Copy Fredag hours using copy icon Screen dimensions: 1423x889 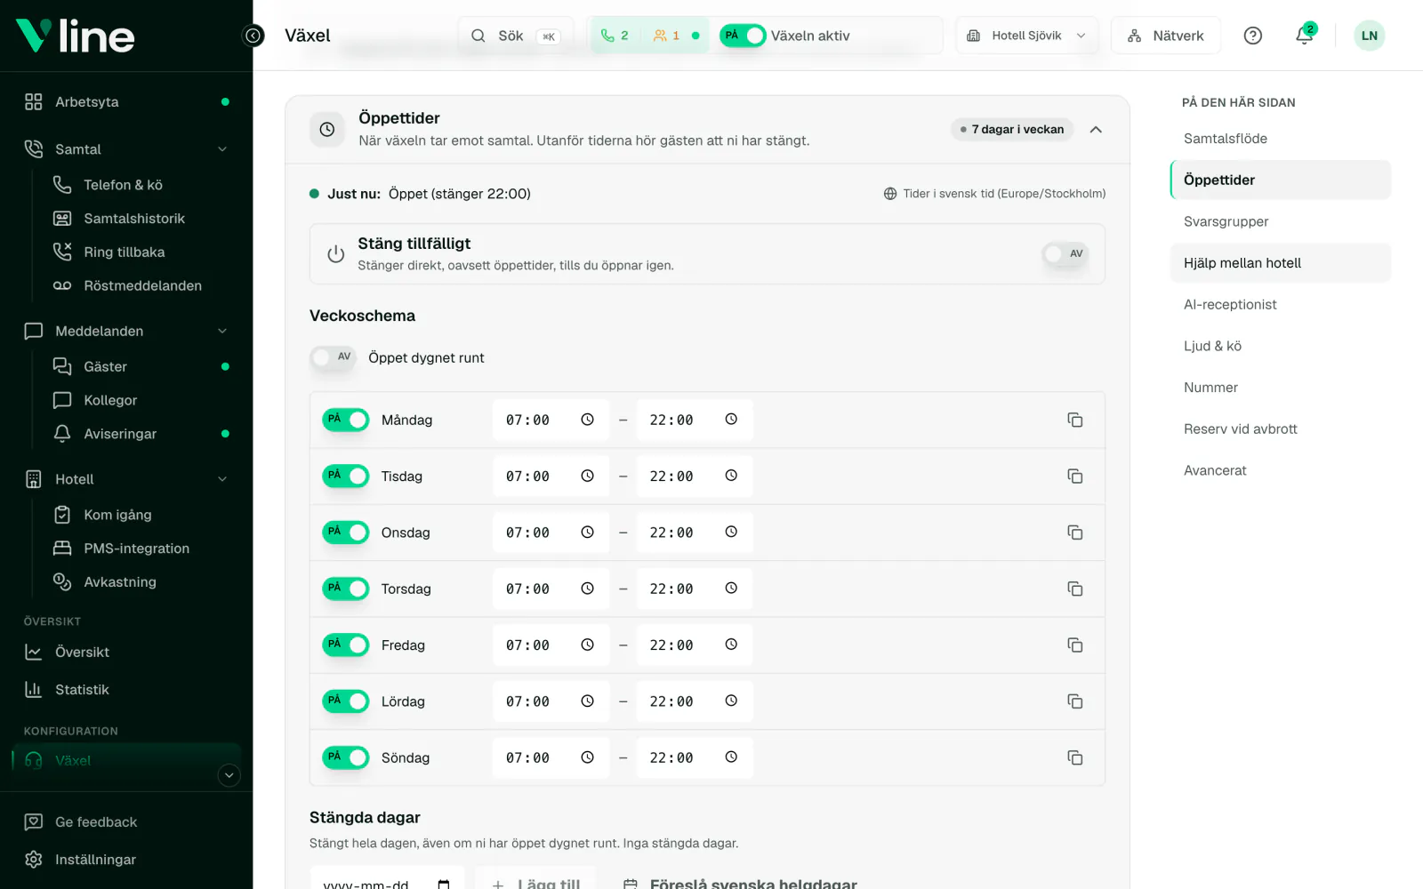1074,645
